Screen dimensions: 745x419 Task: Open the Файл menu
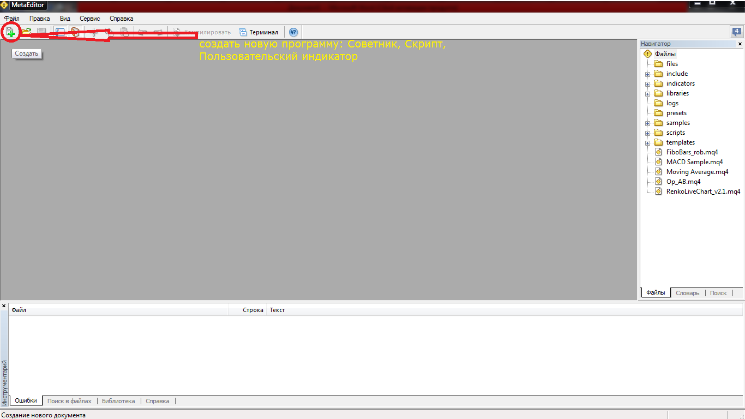[x=12, y=19]
